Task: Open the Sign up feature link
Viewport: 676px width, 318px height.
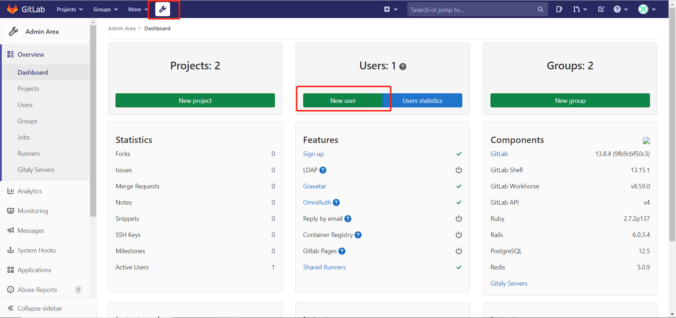Action: coord(313,154)
